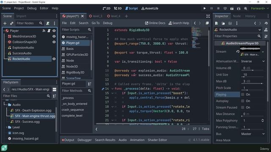Switch to the Import dock tab
This screenshot has height=152, width=271.
point(21,16)
